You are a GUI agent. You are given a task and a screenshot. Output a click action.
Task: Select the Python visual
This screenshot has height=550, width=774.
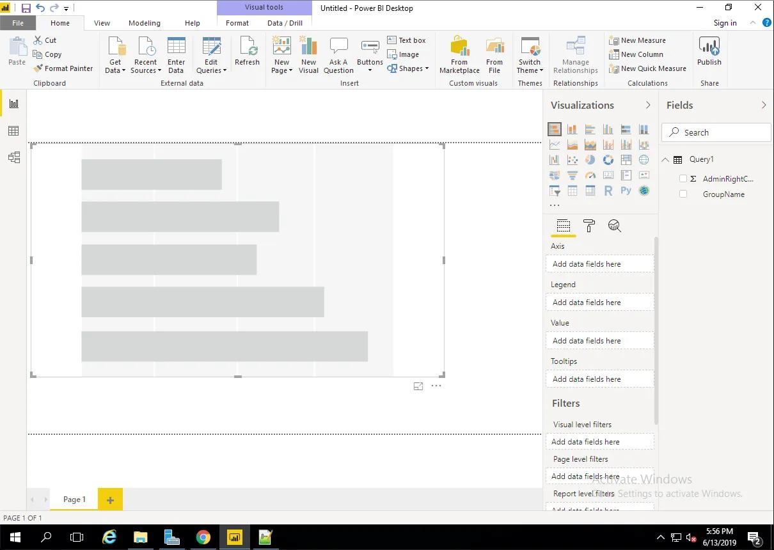click(626, 191)
